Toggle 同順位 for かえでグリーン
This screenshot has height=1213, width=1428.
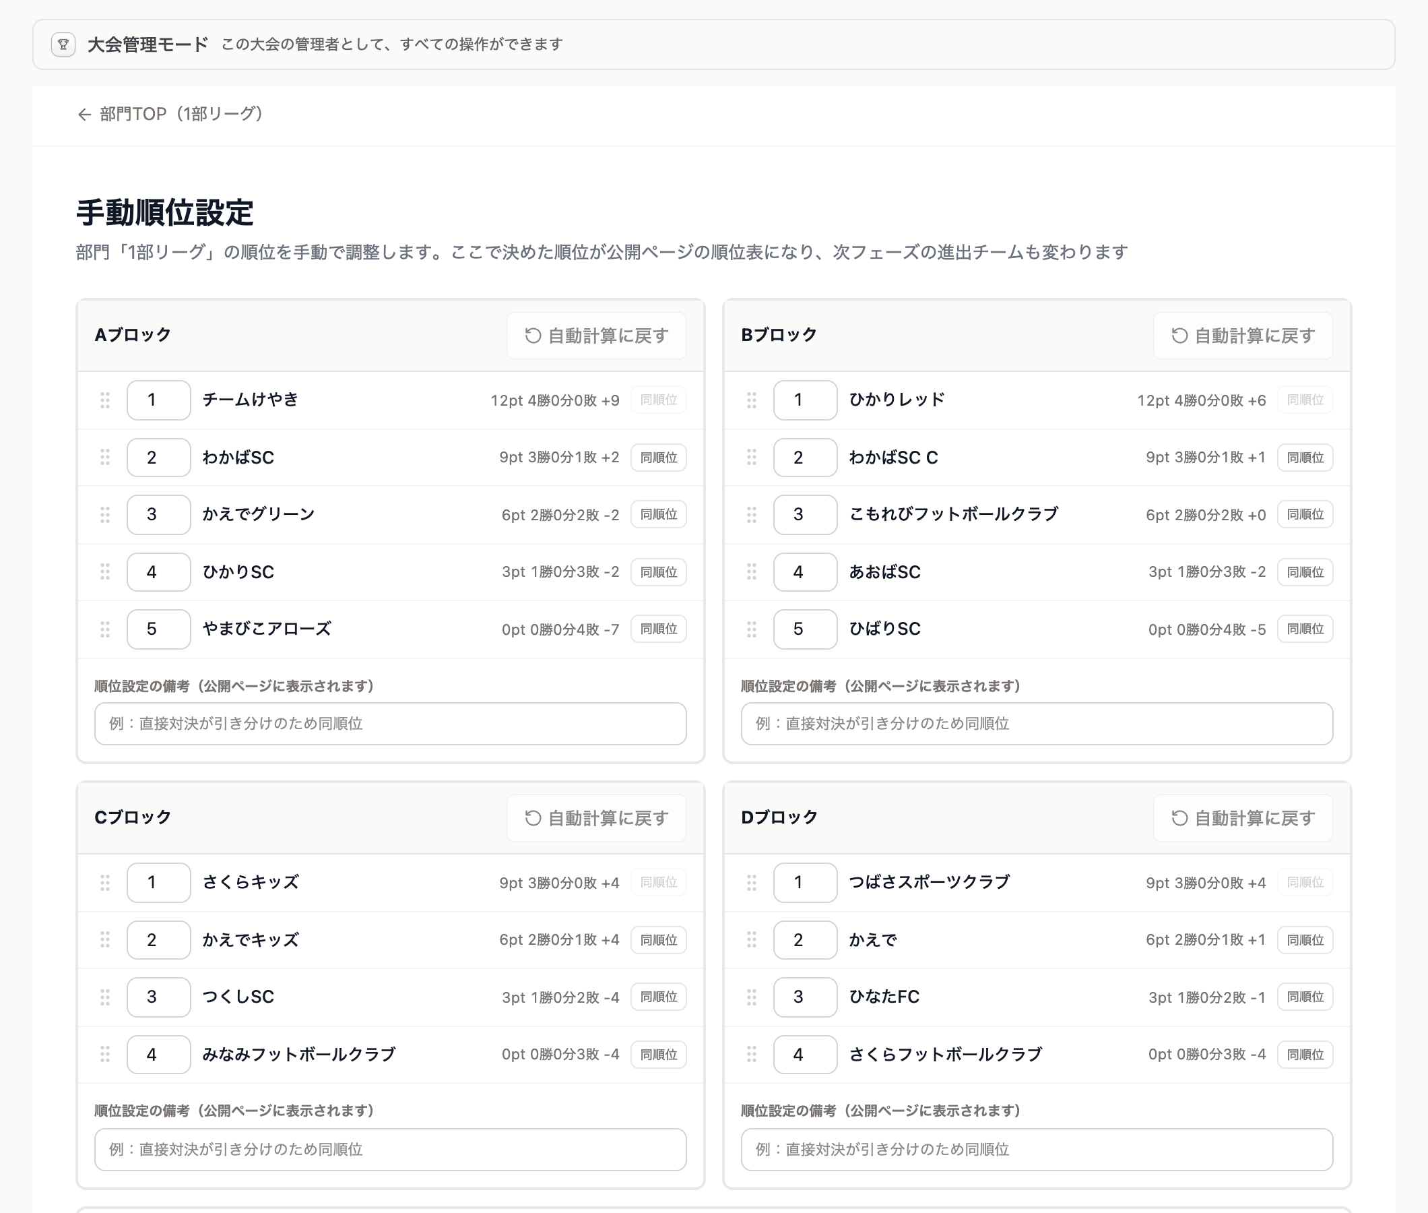pyautogui.click(x=658, y=514)
